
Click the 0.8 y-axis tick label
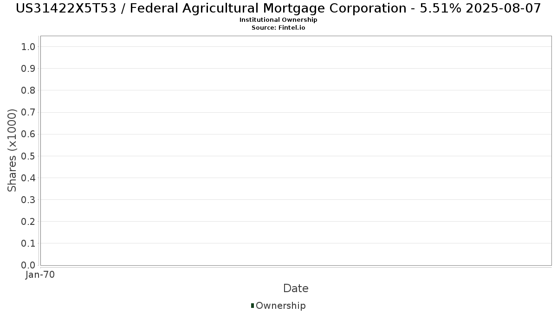[28, 90]
